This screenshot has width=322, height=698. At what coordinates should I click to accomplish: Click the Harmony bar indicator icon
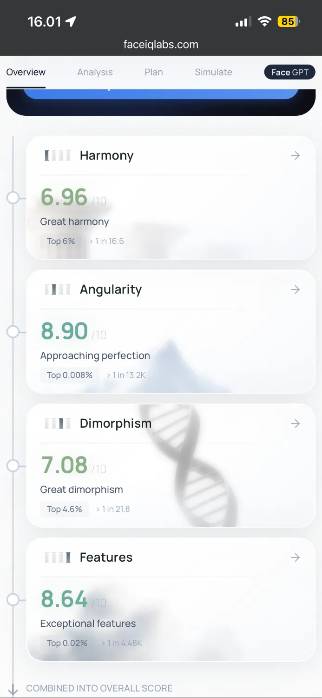tap(57, 155)
